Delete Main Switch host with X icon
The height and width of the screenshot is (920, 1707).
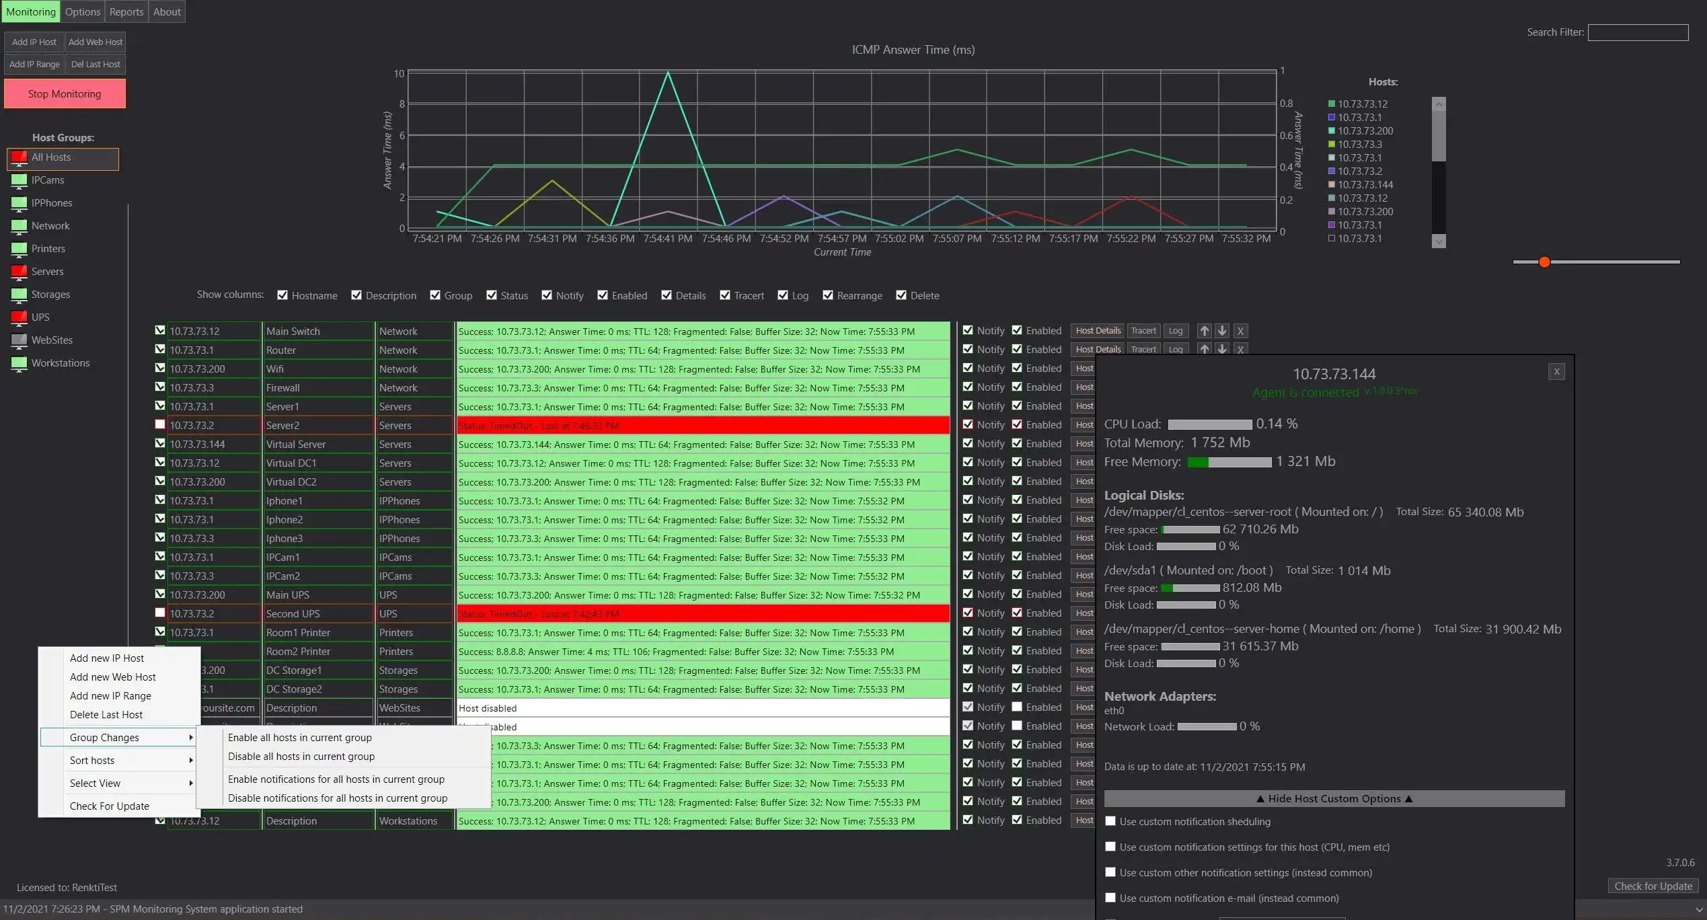coord(1241,331)
